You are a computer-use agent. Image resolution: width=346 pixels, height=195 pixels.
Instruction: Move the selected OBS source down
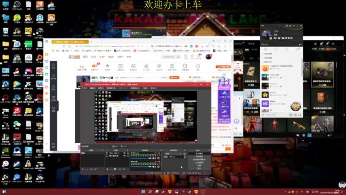[124, 169]
